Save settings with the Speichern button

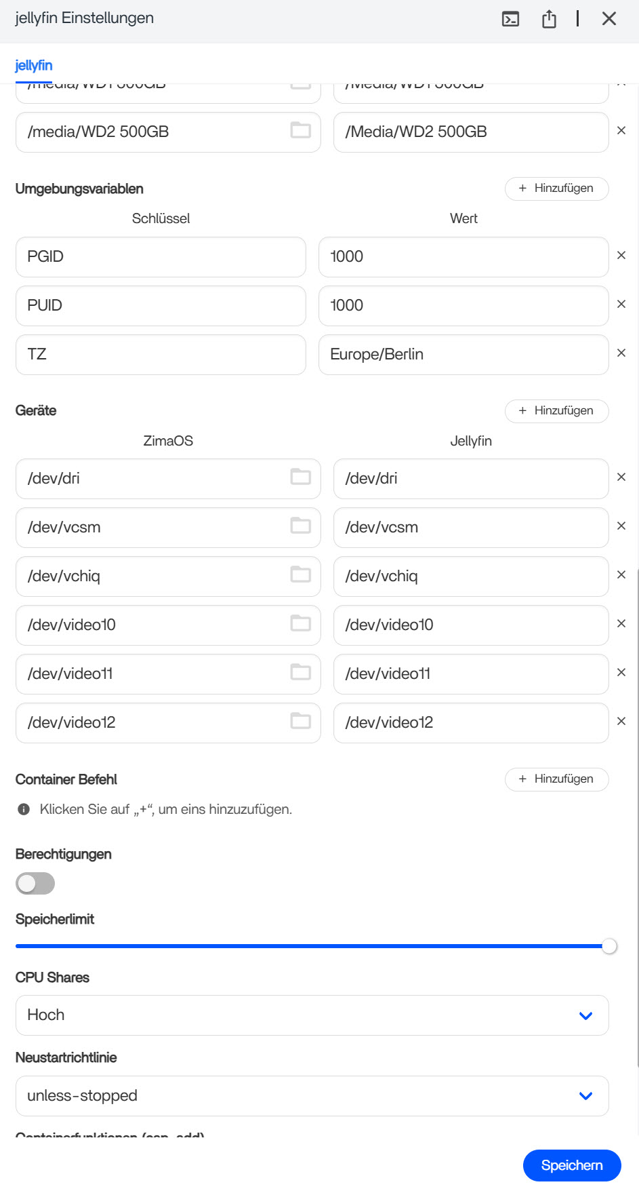click(x=572, y=1165)
